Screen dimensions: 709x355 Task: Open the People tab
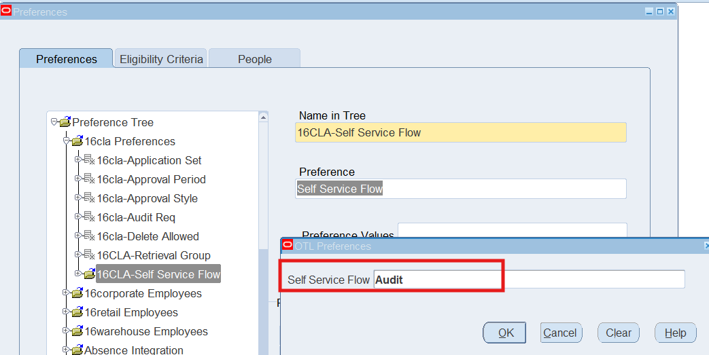click(x=254, y=59)
